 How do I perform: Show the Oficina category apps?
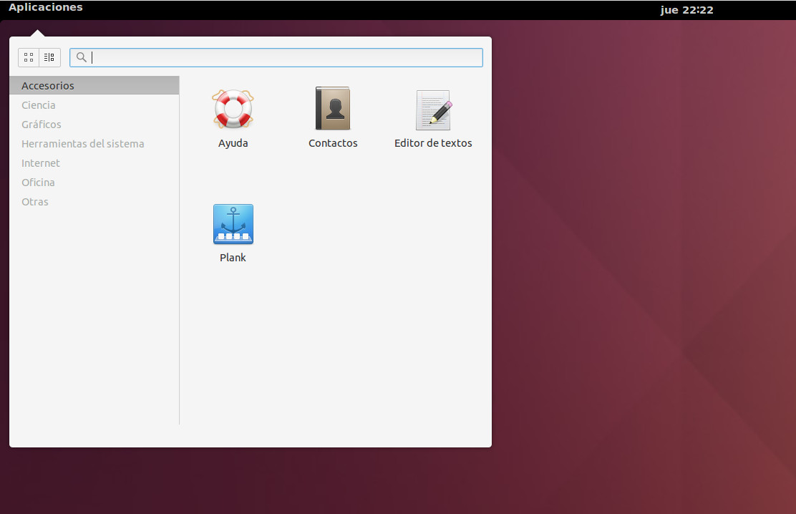94,183
